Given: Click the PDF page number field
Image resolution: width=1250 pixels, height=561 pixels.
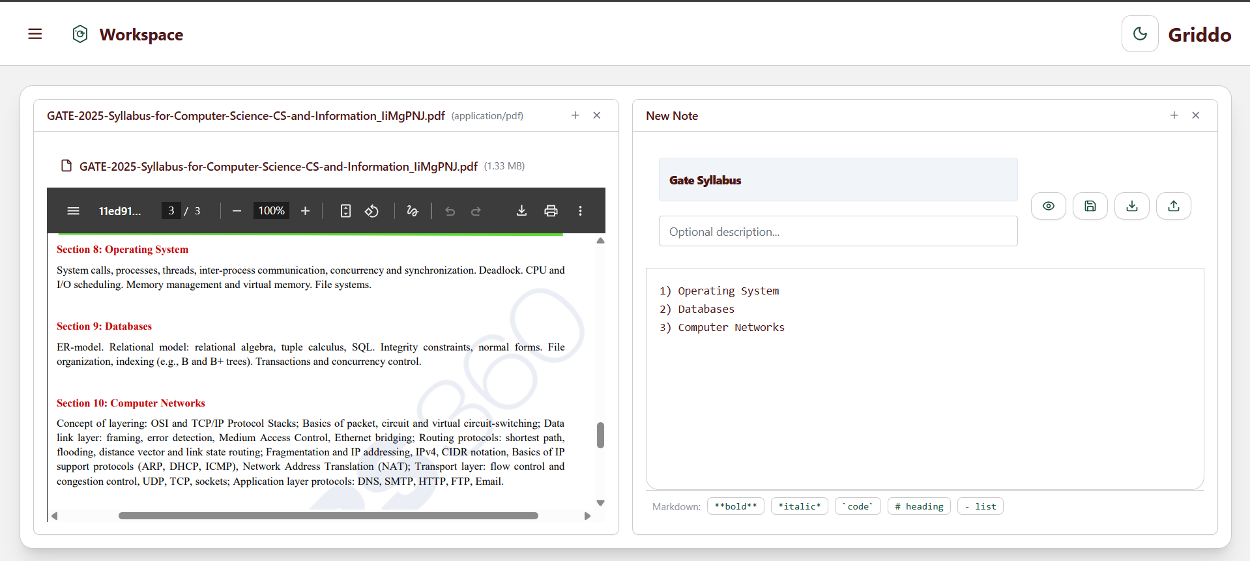Looking at the screenshot, I should [171, 210].
